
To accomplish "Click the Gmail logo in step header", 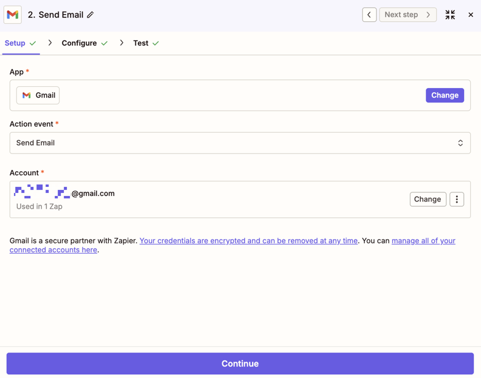I will tap(13, 15).
